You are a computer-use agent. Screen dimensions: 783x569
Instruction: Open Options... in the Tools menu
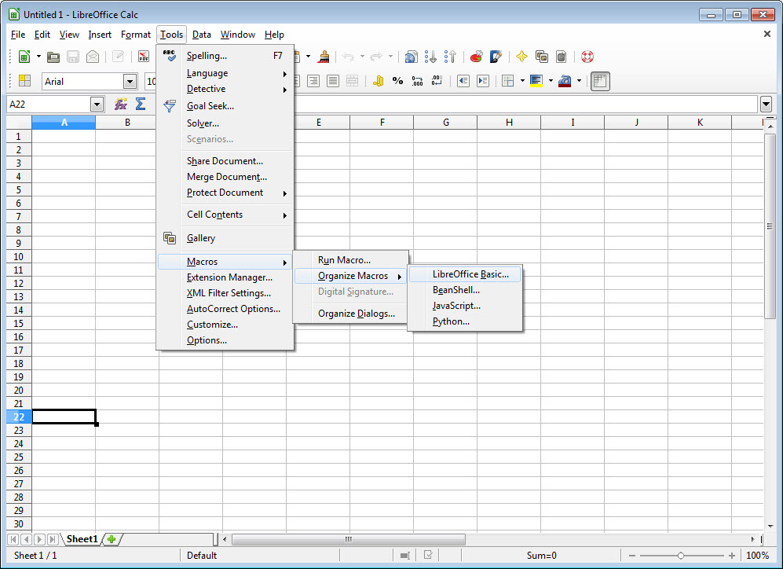(225, 340)
